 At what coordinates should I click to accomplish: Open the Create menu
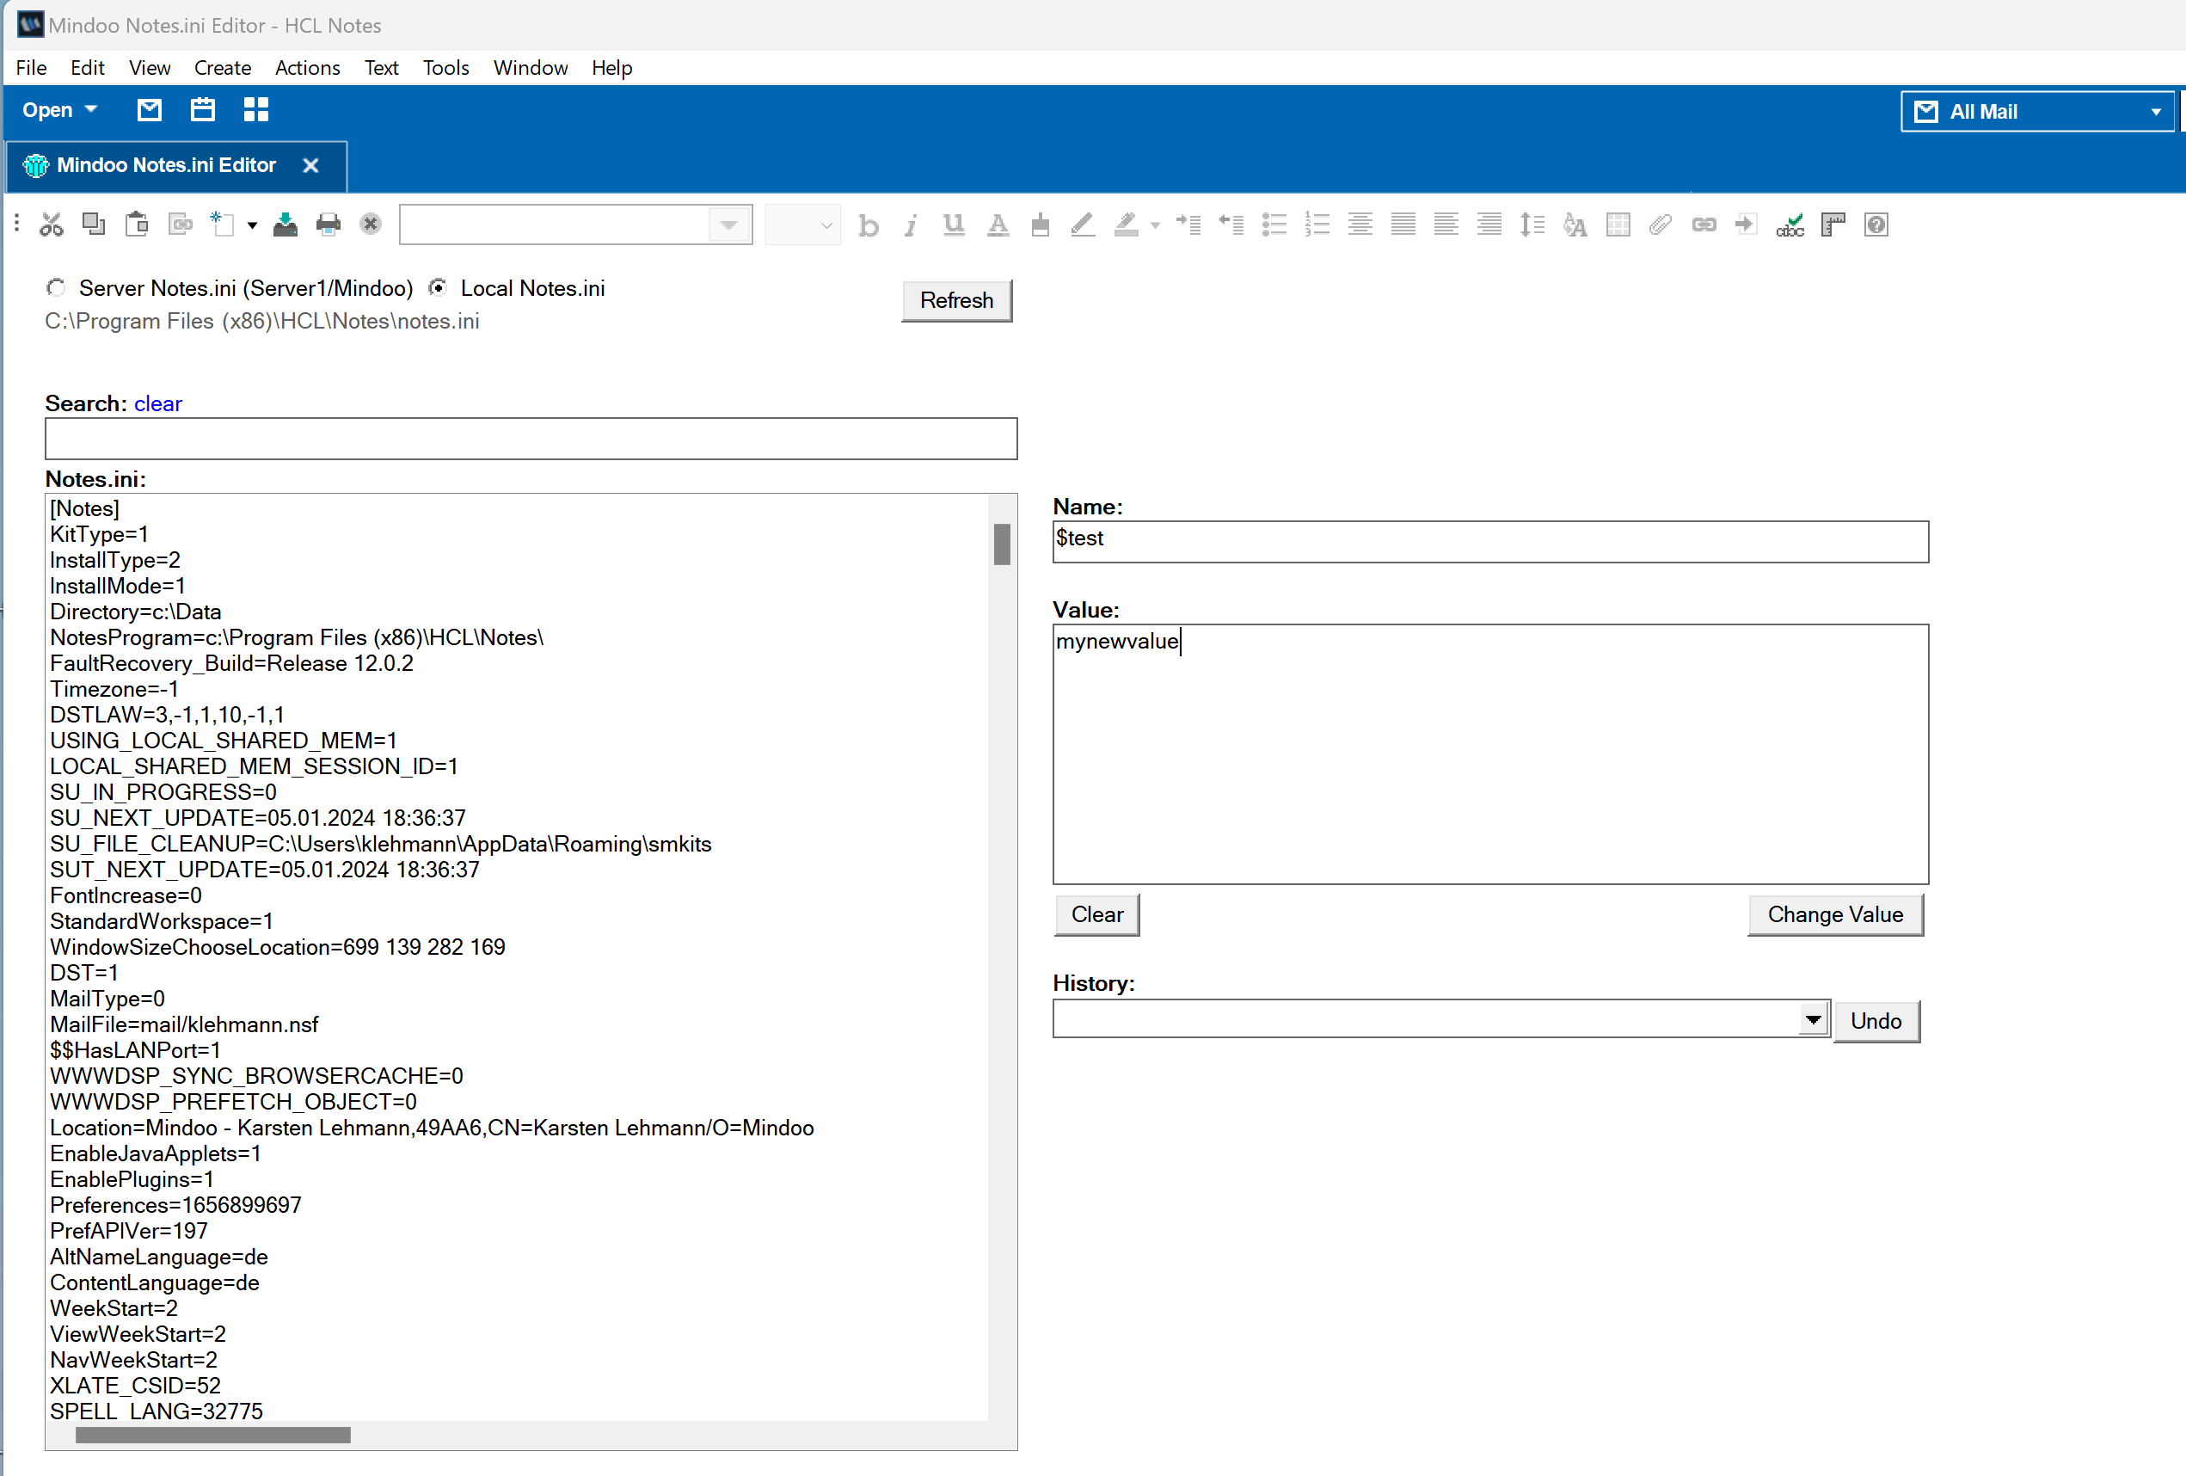(222, 68)
